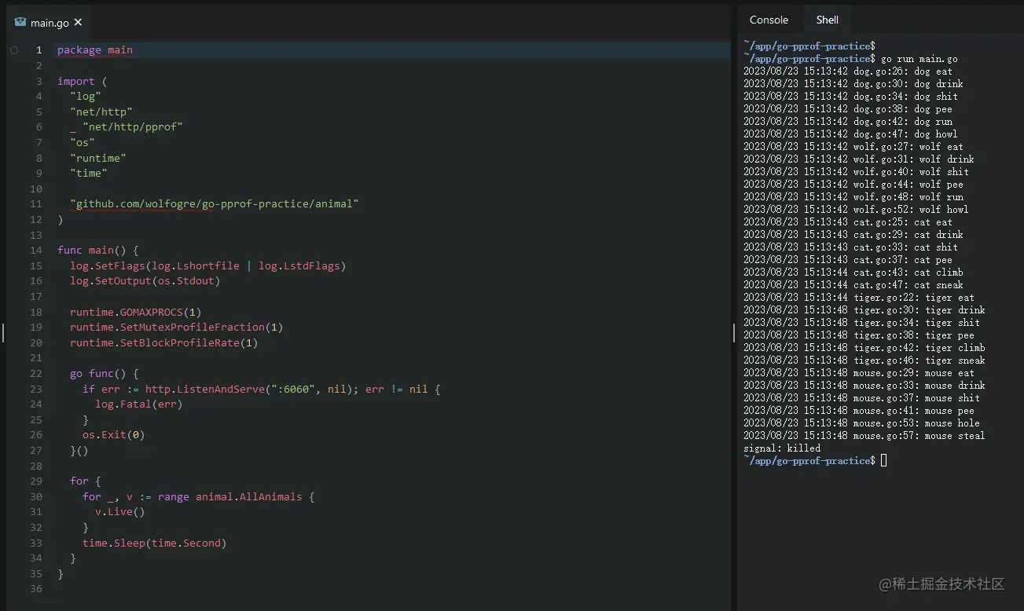Click the shell prompt cursor box
Screen dimensions: 1024x611
coord(883,461)
